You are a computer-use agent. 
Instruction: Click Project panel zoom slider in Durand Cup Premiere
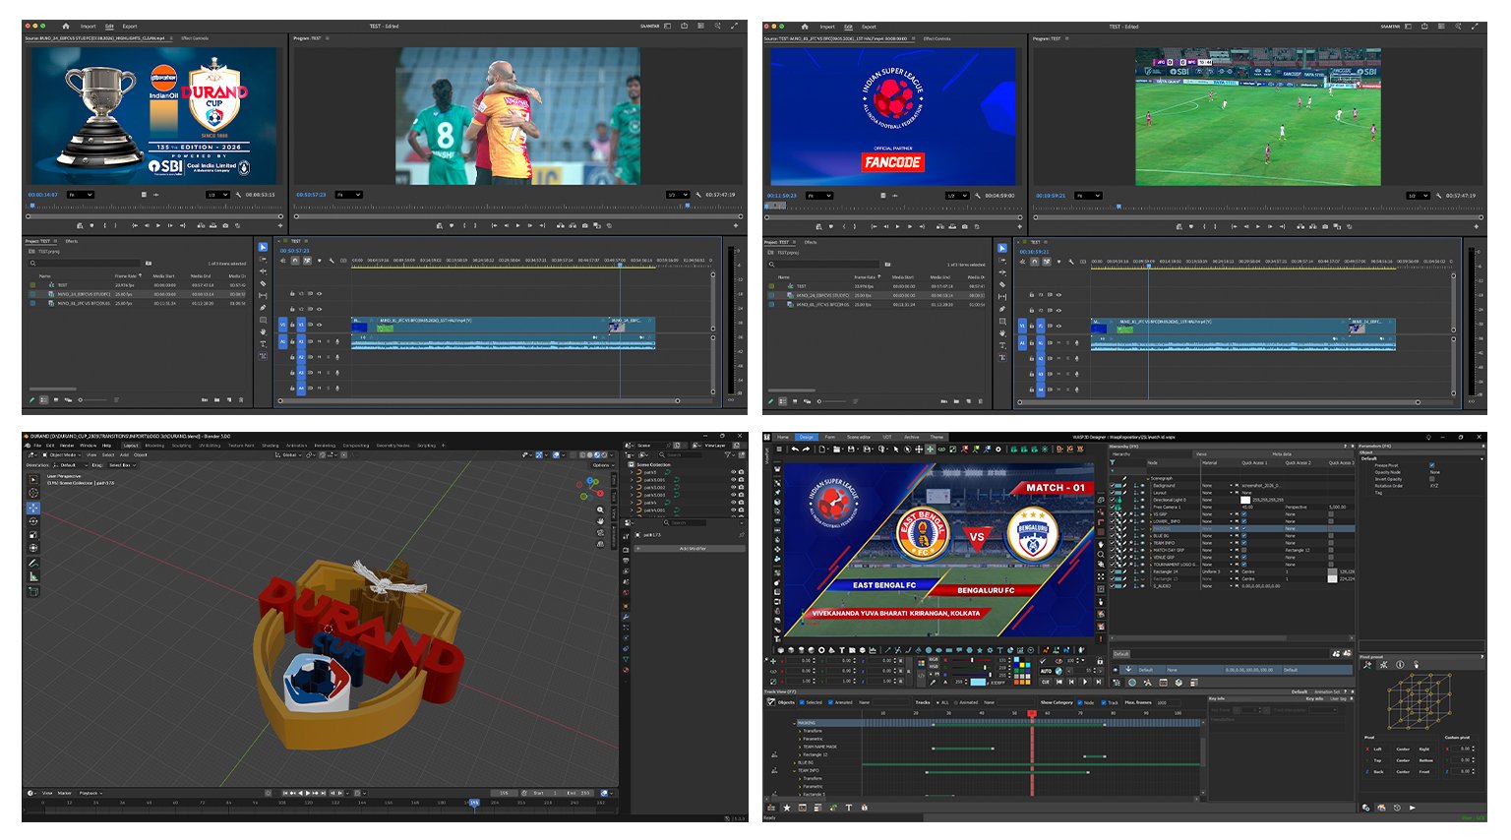94,400
